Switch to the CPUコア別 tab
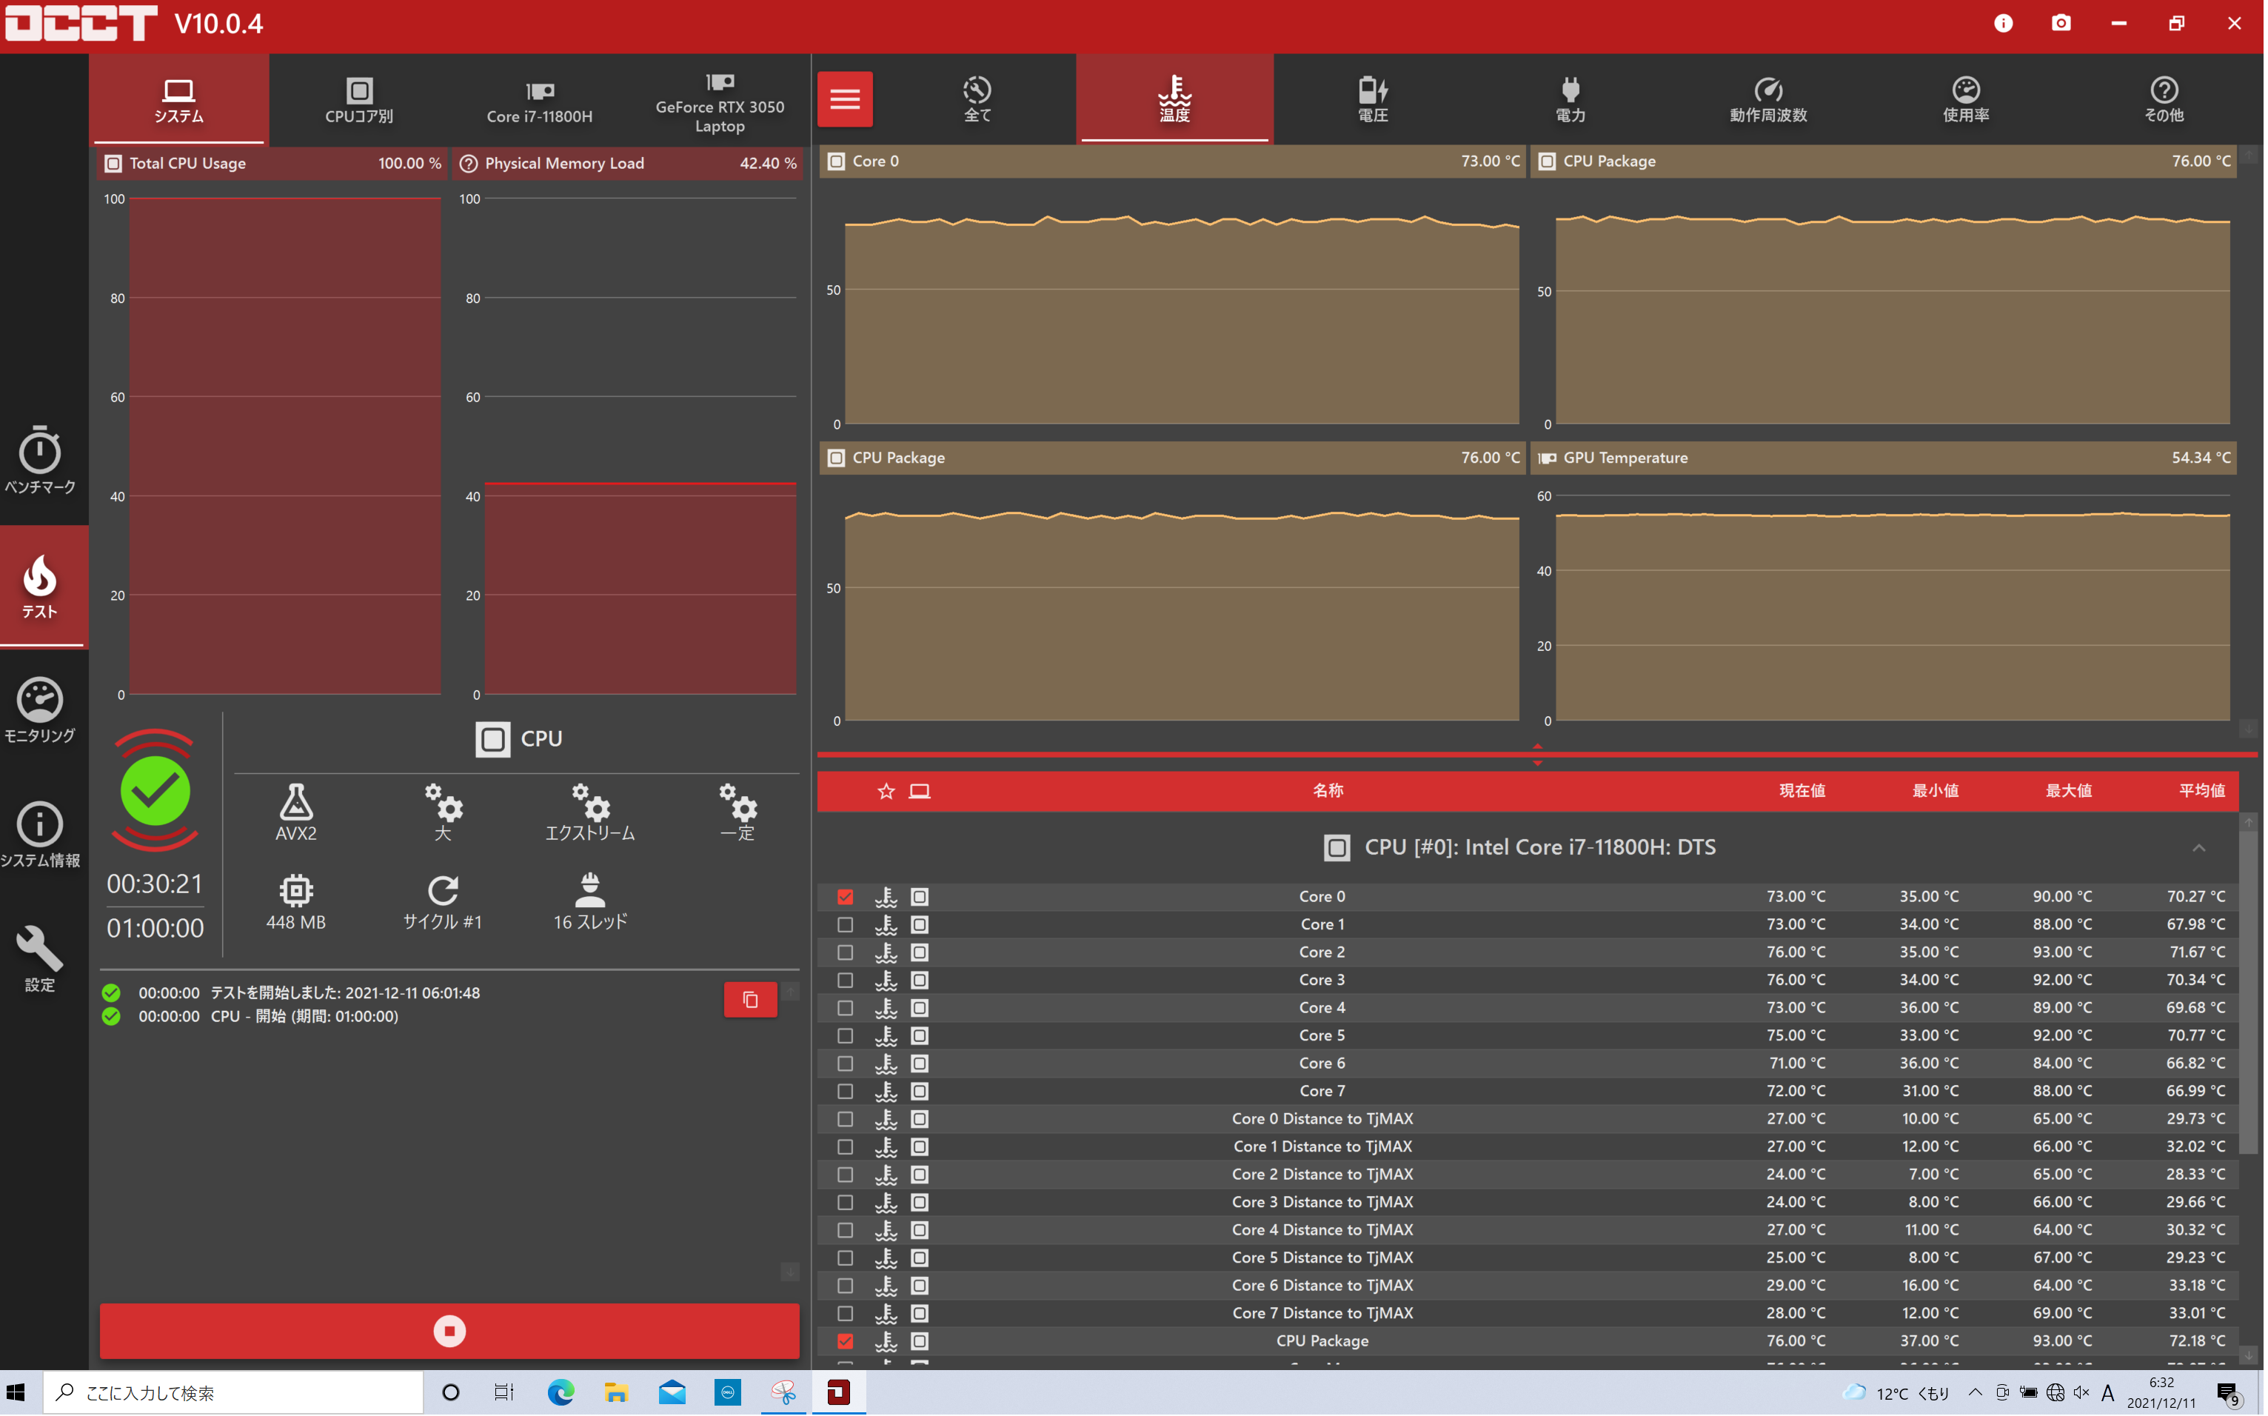Screen dimensions: 2268x1416 pyautogui.click(x=359, y=99)
